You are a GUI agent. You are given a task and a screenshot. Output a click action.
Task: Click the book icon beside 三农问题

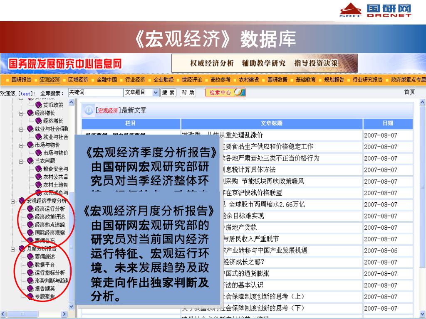(x=30, y=161)
